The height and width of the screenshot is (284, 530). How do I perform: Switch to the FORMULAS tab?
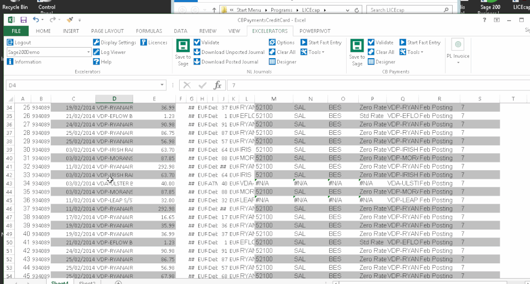[149, 31]
